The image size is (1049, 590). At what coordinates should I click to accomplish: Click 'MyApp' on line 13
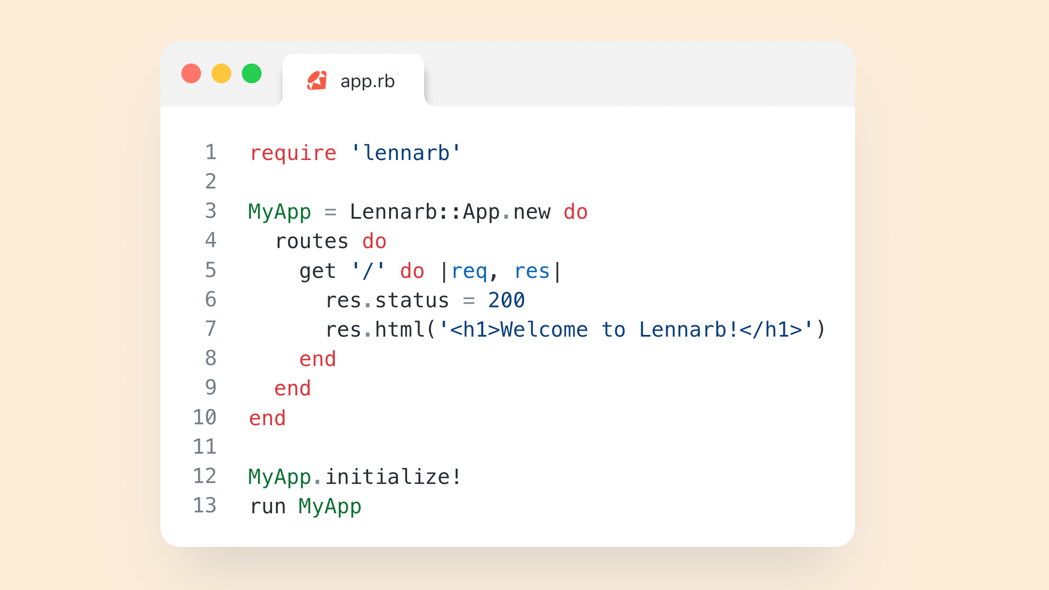click(330, 507)
